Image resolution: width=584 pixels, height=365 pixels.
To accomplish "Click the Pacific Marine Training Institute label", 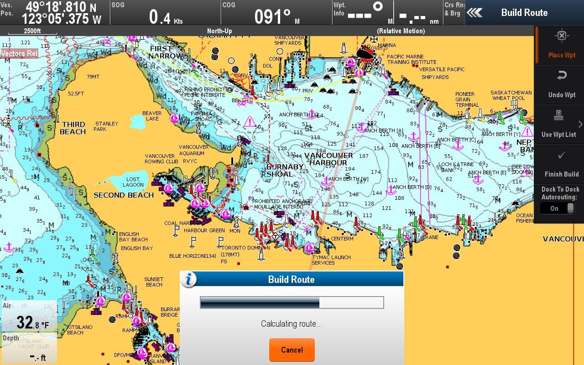I will (x=412, y=59).
